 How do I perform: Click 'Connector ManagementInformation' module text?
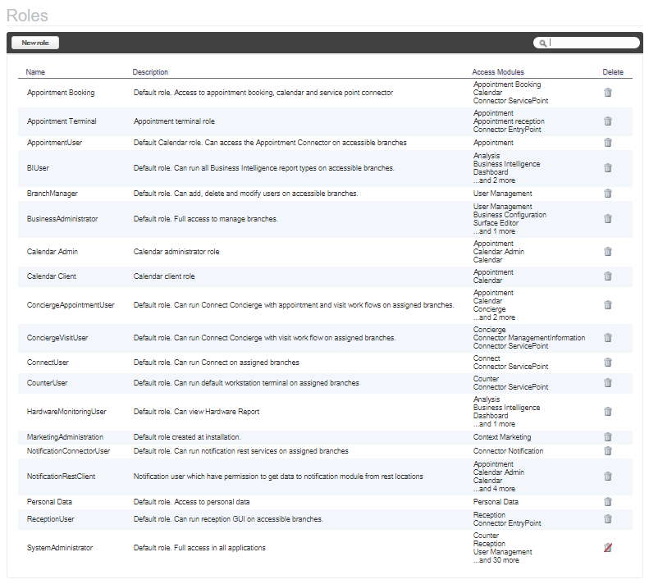[529, 338]
